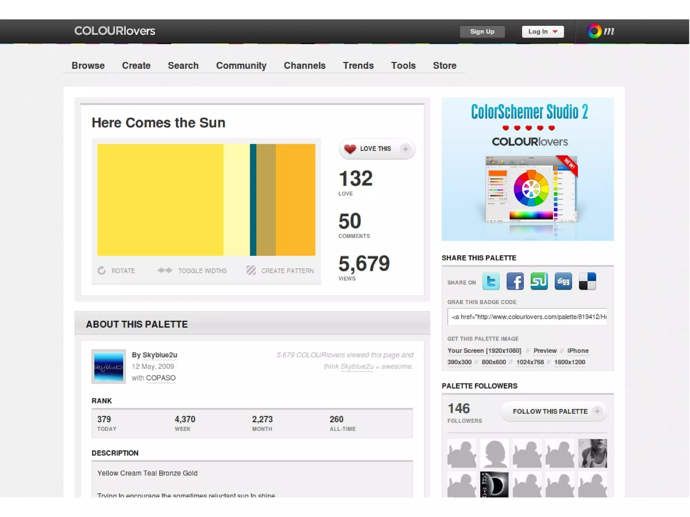The image size is (690, 517).
Task: Click the Digg share icon
Action: (563, 281)
